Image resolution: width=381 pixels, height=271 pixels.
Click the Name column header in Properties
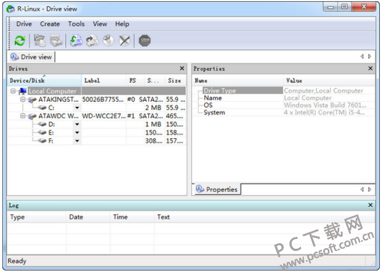pyautogui.click(x=237, y=81)
